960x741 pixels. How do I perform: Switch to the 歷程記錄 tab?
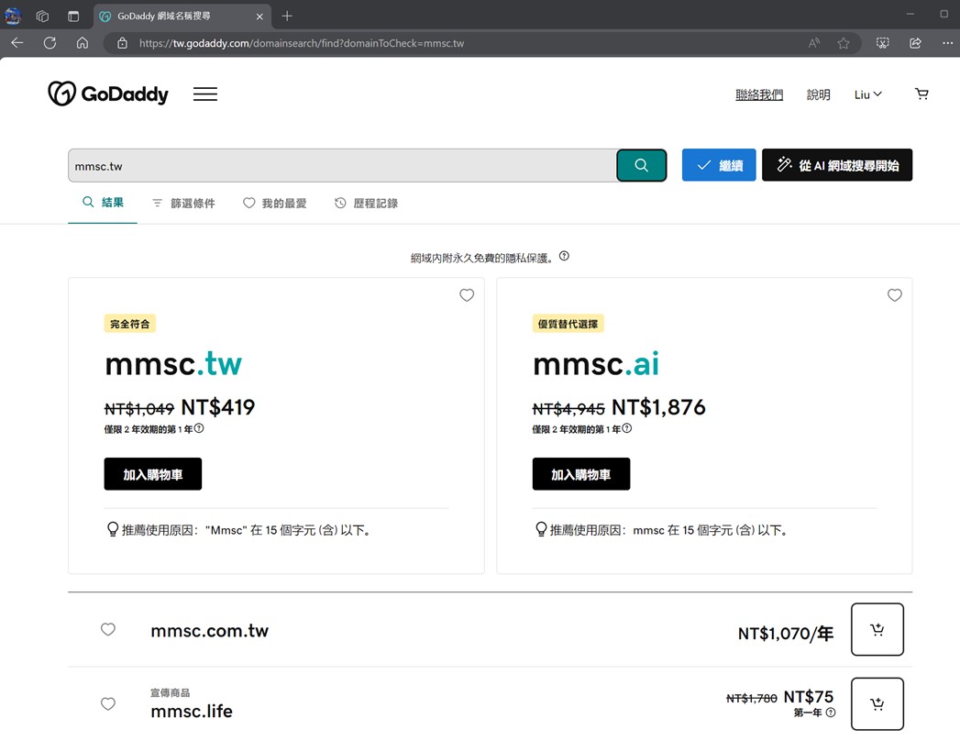tap(366, 204)
